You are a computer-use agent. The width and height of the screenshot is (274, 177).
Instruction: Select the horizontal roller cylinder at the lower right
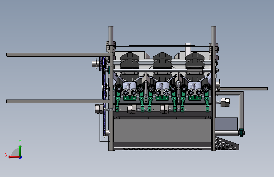(227, 133)
